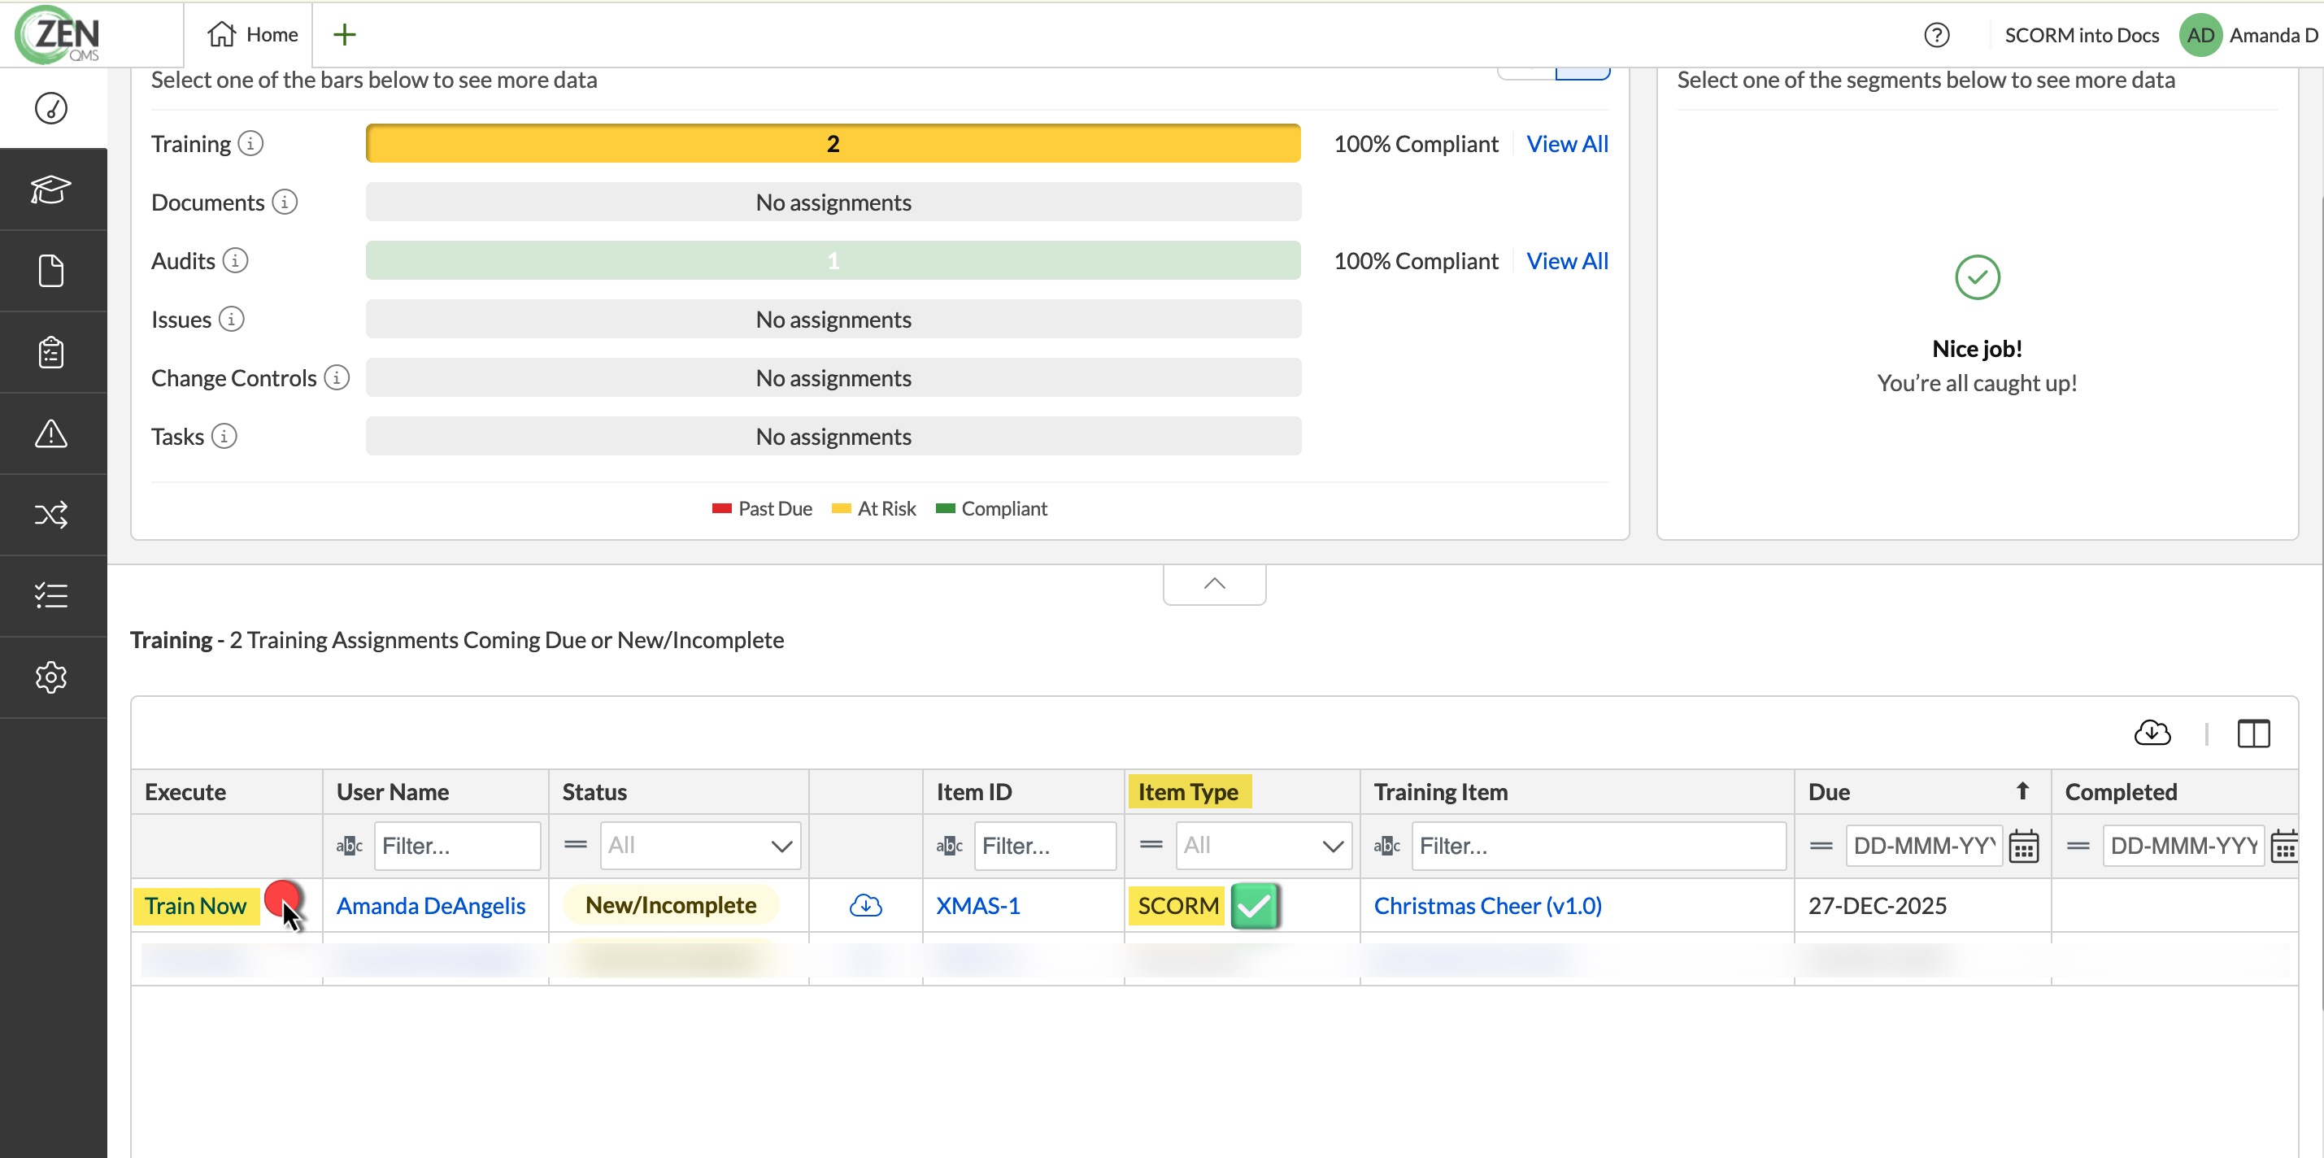The width and height of the screenshot is (2324, 1158).
Task: Click the User Name filter operator icon
Action: click(x=349, y=847)
